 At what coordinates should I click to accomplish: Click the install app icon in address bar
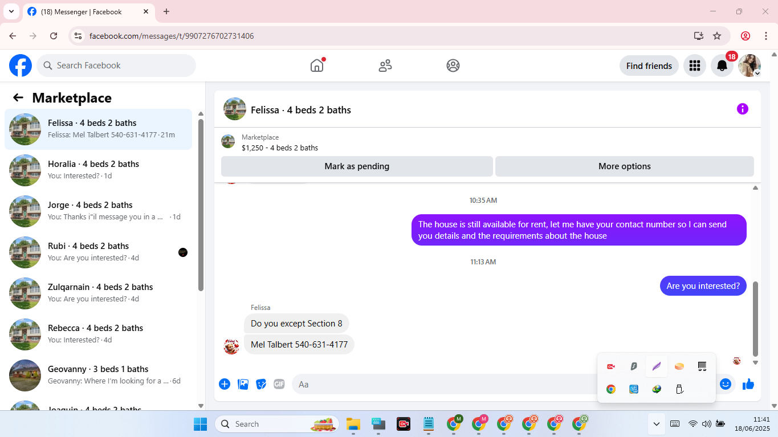coord(698,36)
